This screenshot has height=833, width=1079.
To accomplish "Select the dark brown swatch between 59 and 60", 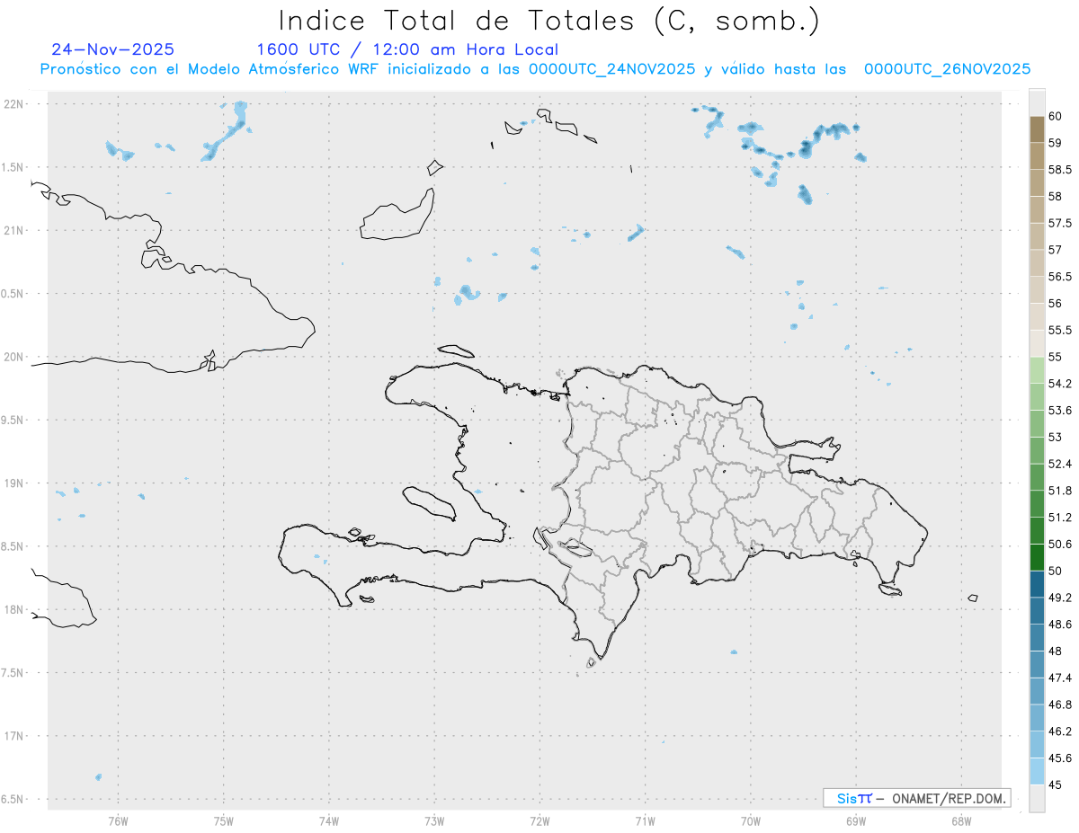I will click(1037, 129).
